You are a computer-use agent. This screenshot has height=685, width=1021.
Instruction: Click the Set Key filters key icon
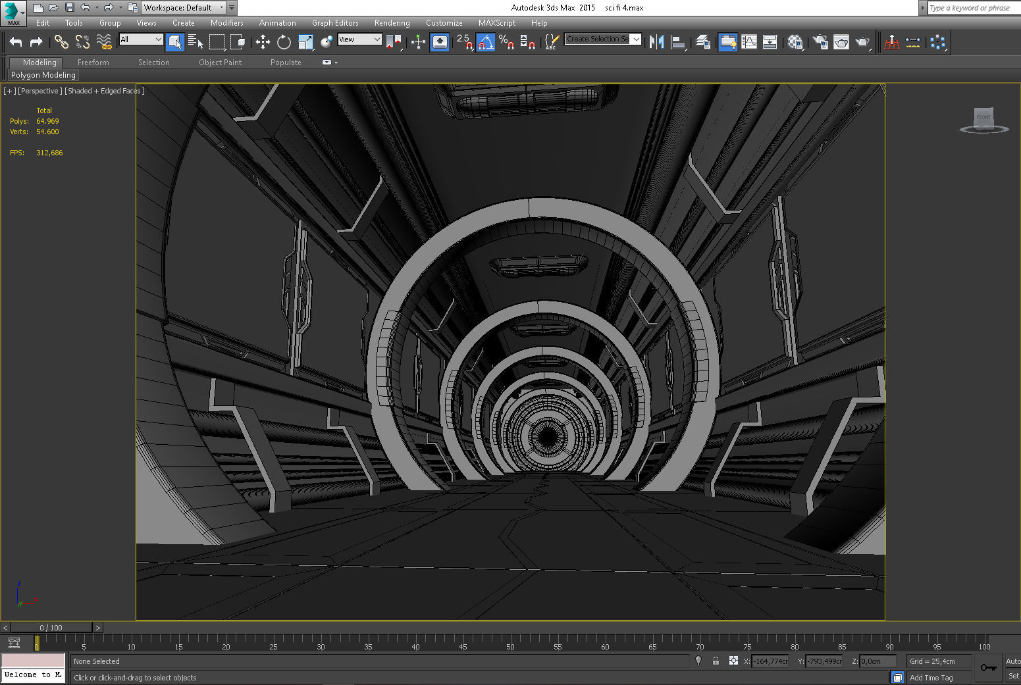[x=988, y=668]
